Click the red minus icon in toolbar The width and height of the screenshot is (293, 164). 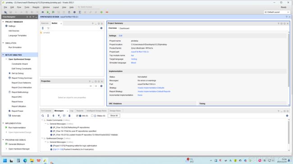(x=107, y=12)
